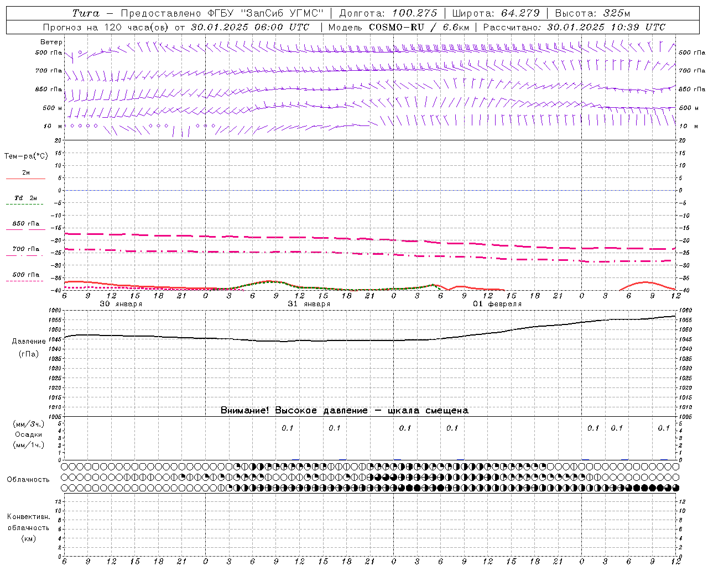Click the "(мм/3ч.)" precipitation unit label
708x566 pixels.
(29, 424)
